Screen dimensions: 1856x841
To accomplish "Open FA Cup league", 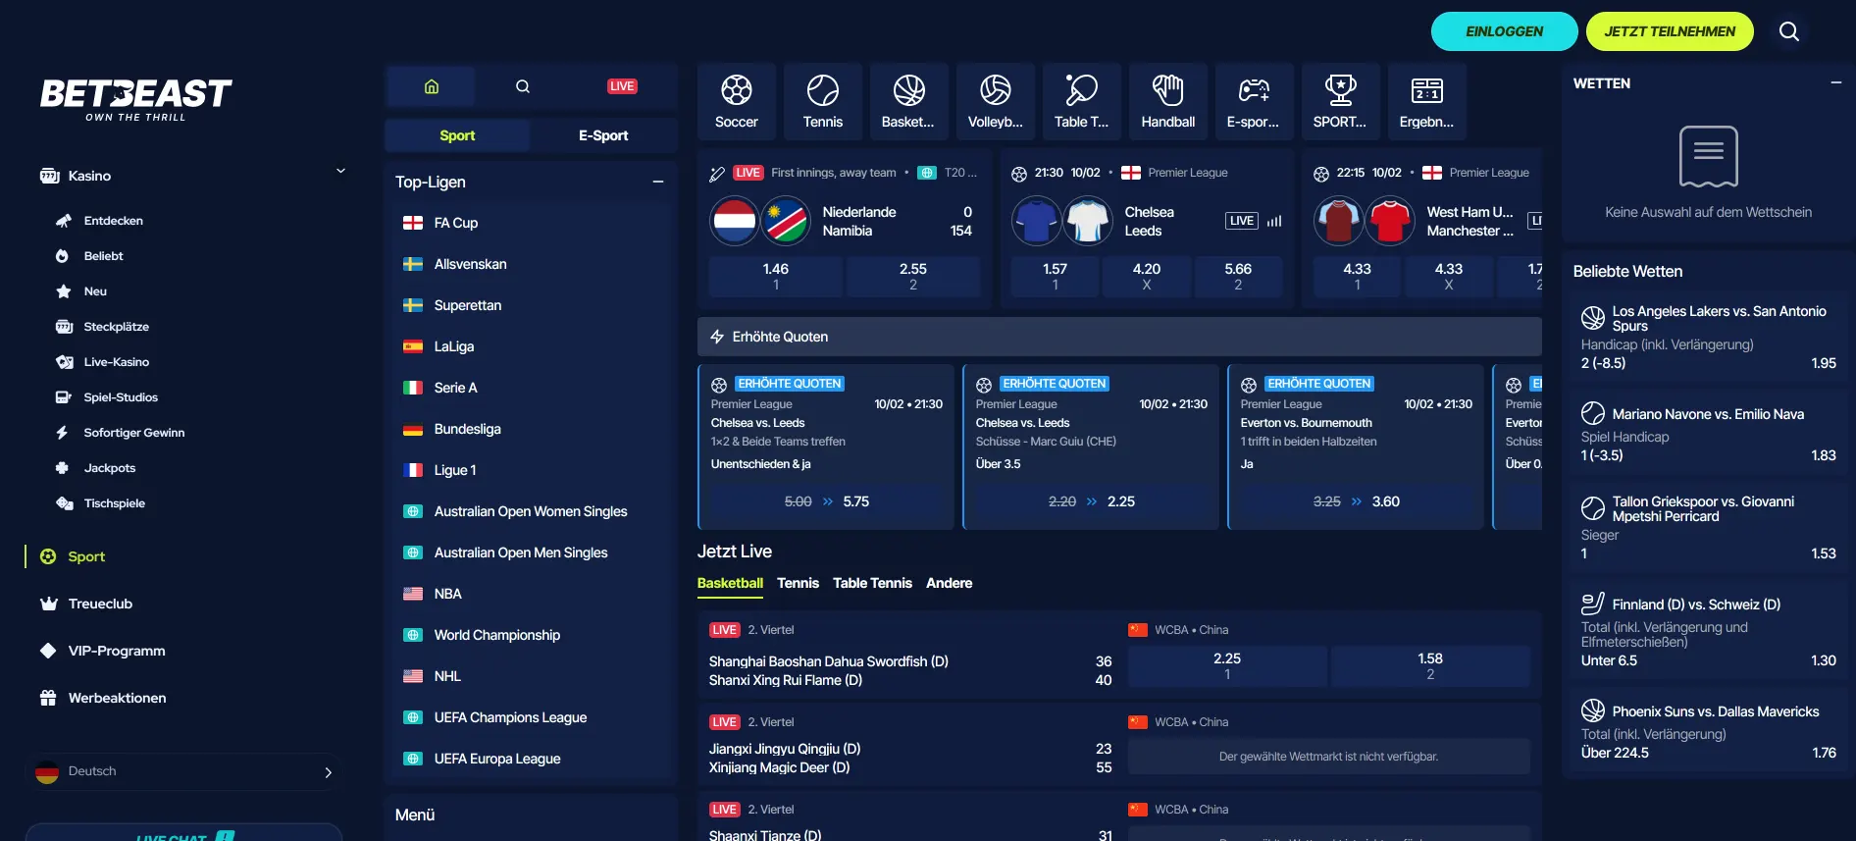I will coord(530,223).
